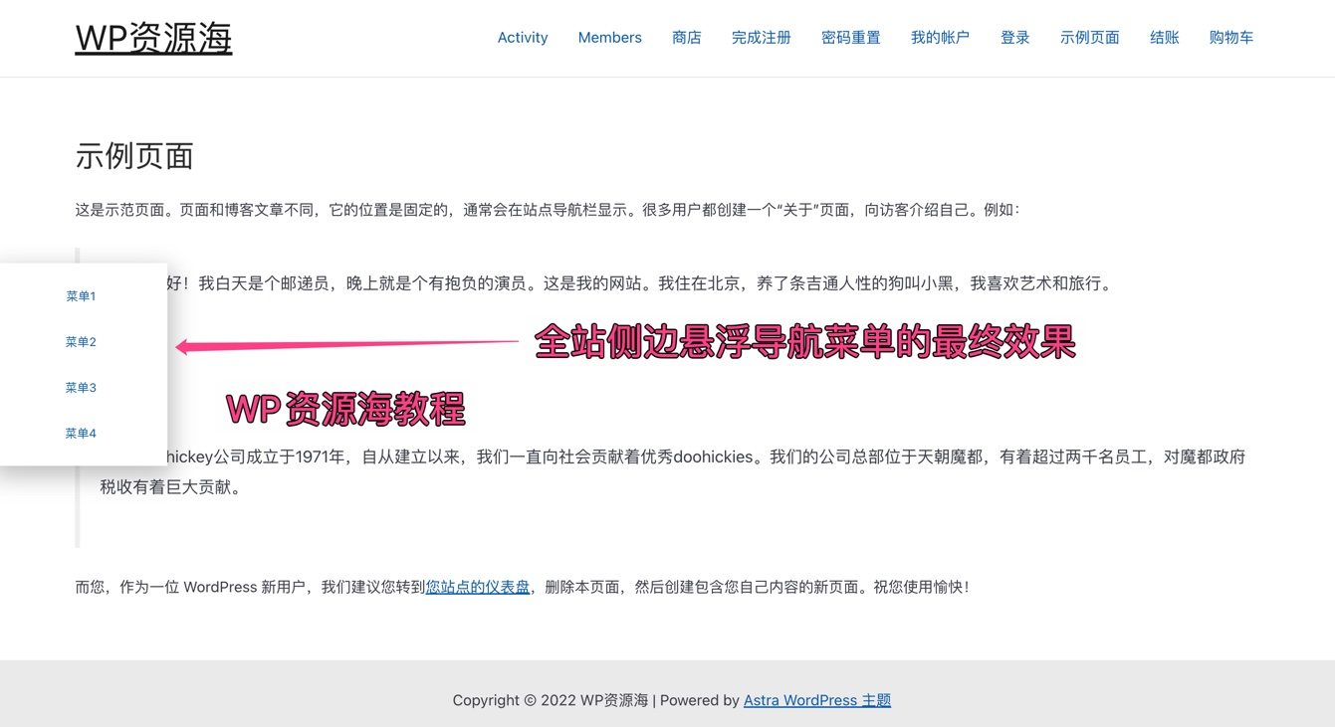Screen dimensions: 1335x727
Task: Open the Members nav item
Action: point(610,38)
